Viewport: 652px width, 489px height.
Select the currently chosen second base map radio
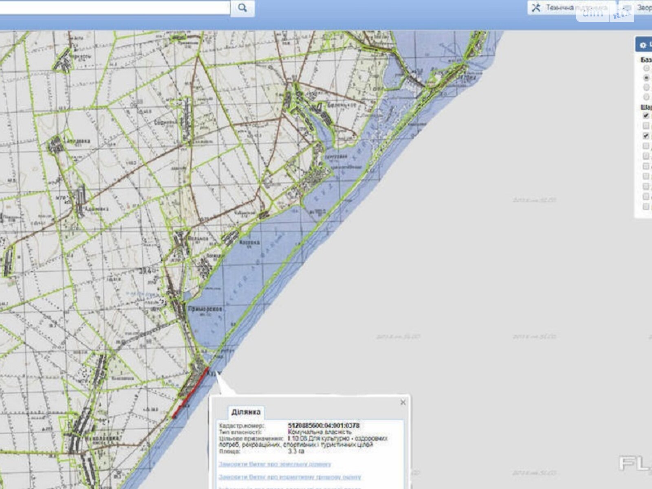coord(646,78)
